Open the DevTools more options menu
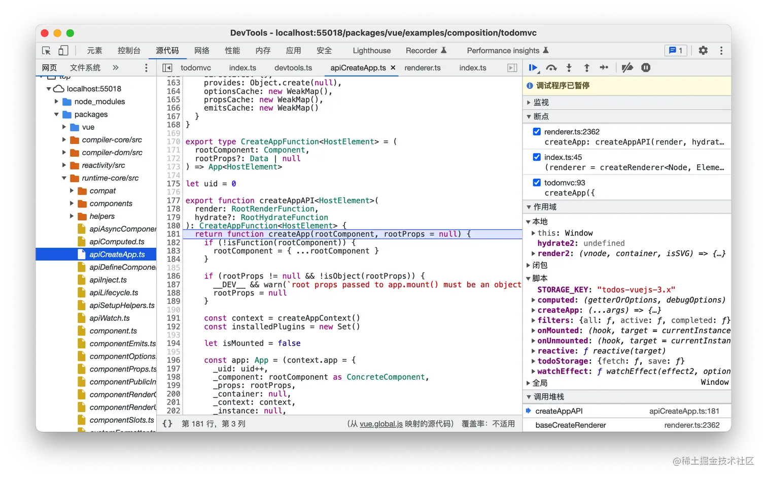The image size is (767, 479). tap(721, 51)
